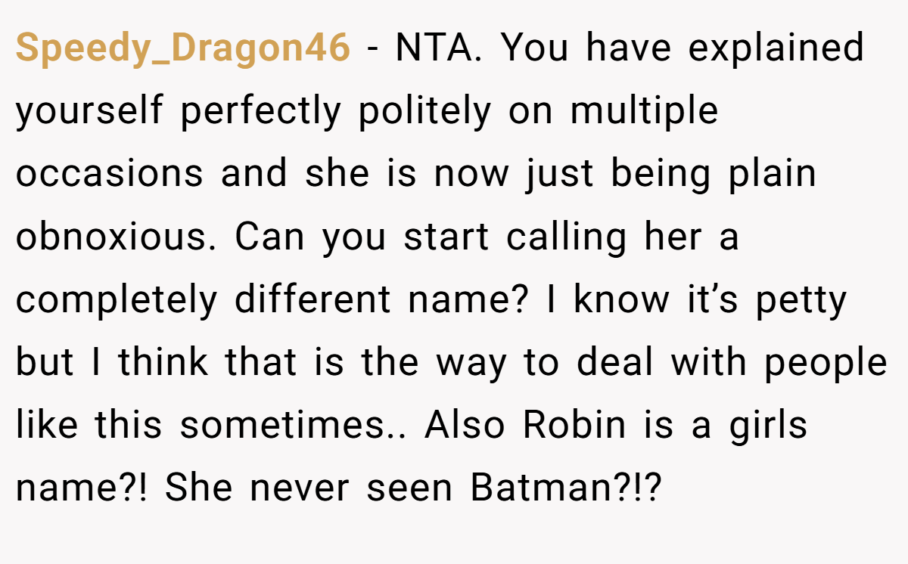
Task: Click the word "occasions" in the comment
Action: (109, 174)
